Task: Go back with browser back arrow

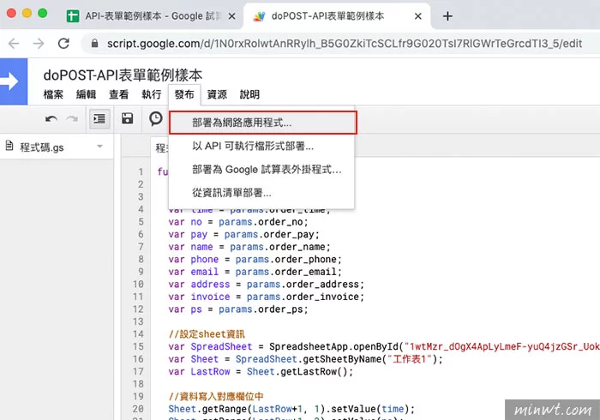Action: click(14, 44)
